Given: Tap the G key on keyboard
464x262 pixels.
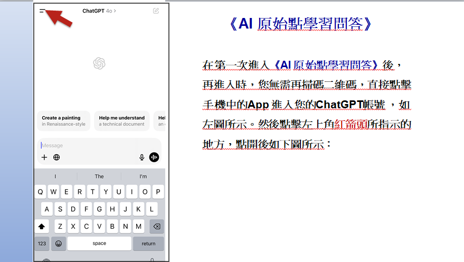Looking at the screenshot, I should (x=99, y=209).
